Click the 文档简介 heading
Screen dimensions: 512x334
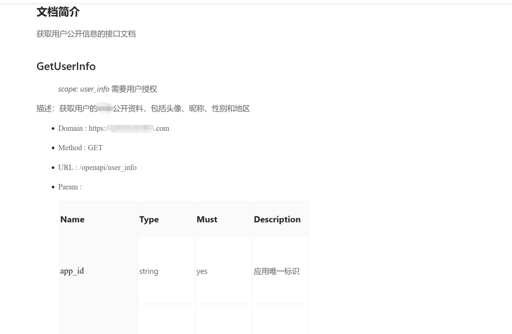point(58,12)
